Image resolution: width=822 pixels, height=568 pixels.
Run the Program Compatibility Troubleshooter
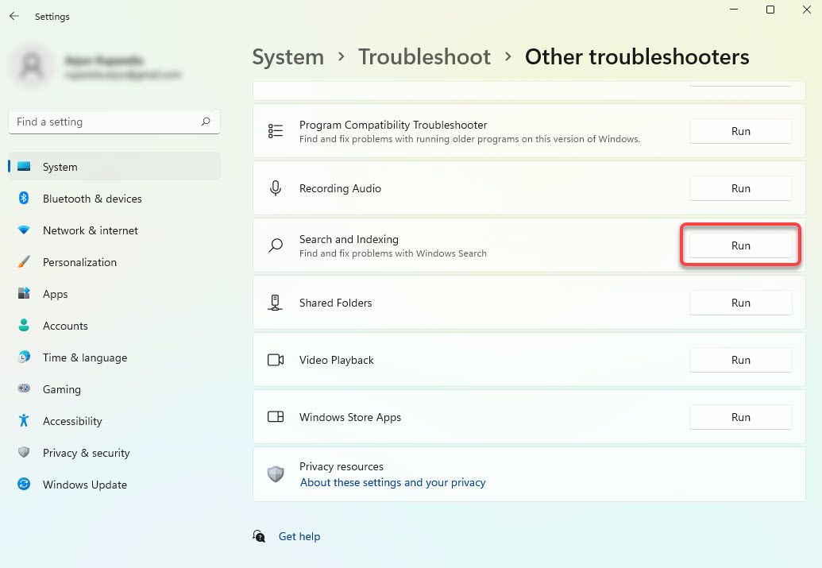[739, 131]
